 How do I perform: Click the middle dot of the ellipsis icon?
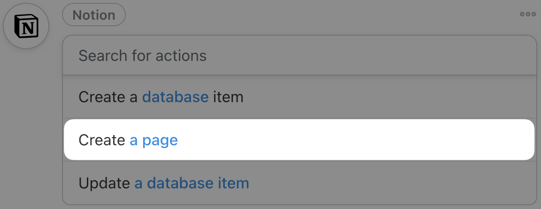[528, 15]
